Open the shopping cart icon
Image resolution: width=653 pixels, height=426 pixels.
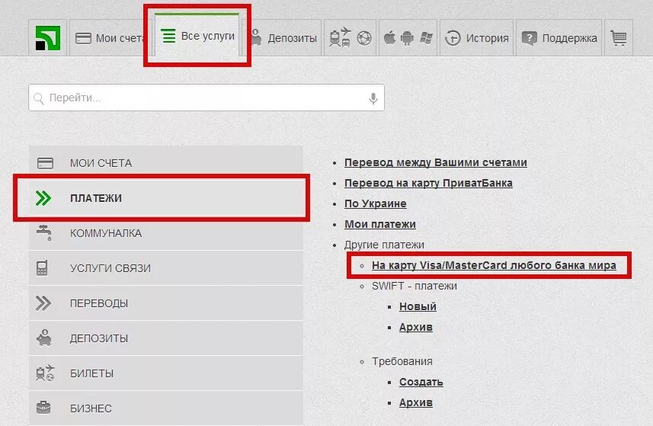[619, 38]
